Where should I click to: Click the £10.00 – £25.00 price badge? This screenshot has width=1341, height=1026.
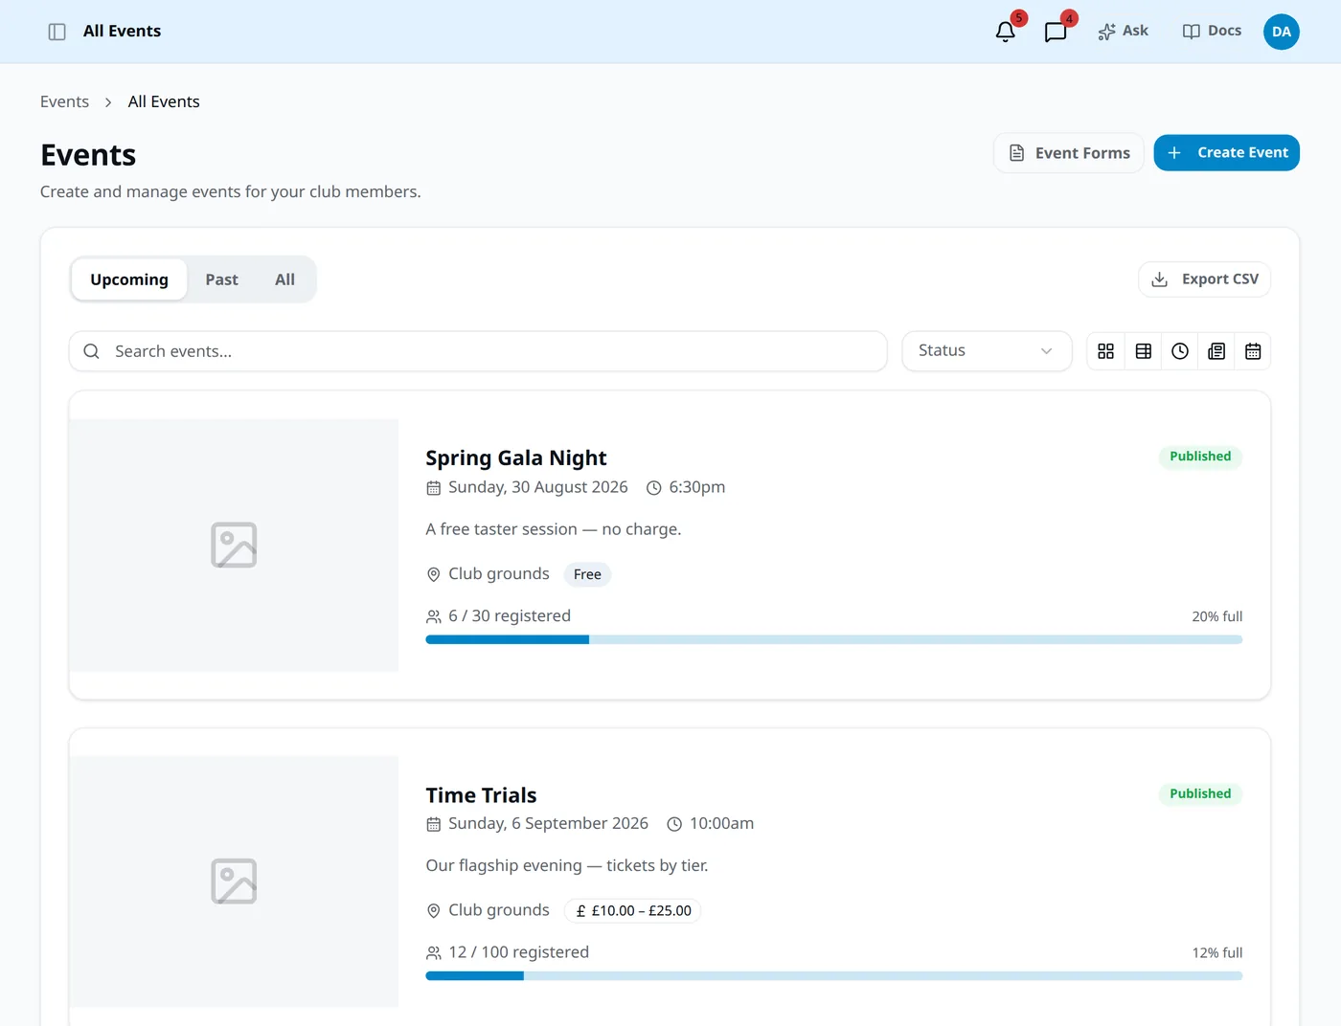pyautogui.click(x=632, y=911)
